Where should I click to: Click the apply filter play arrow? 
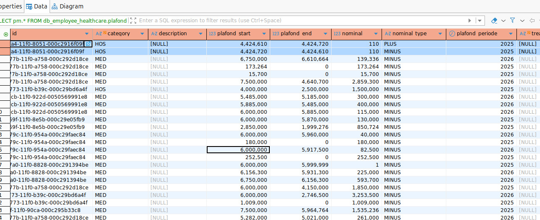pyautogui.click(x=470, y=21)
